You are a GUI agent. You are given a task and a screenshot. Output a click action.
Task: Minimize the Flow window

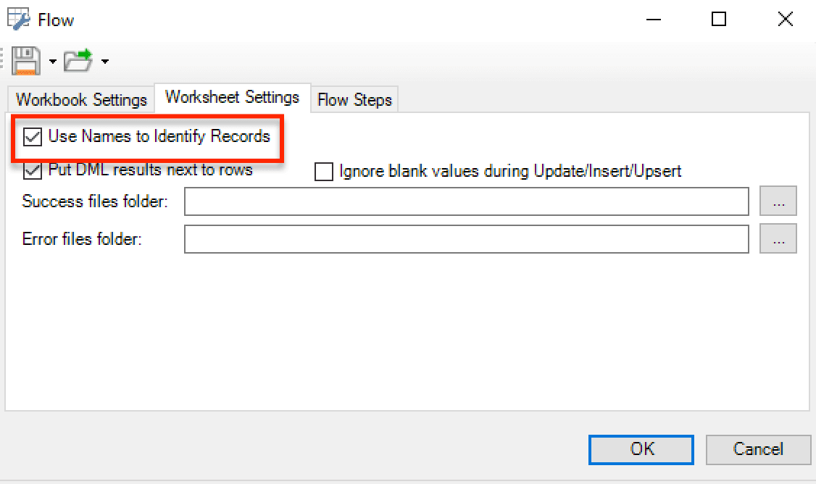[653, 20]
